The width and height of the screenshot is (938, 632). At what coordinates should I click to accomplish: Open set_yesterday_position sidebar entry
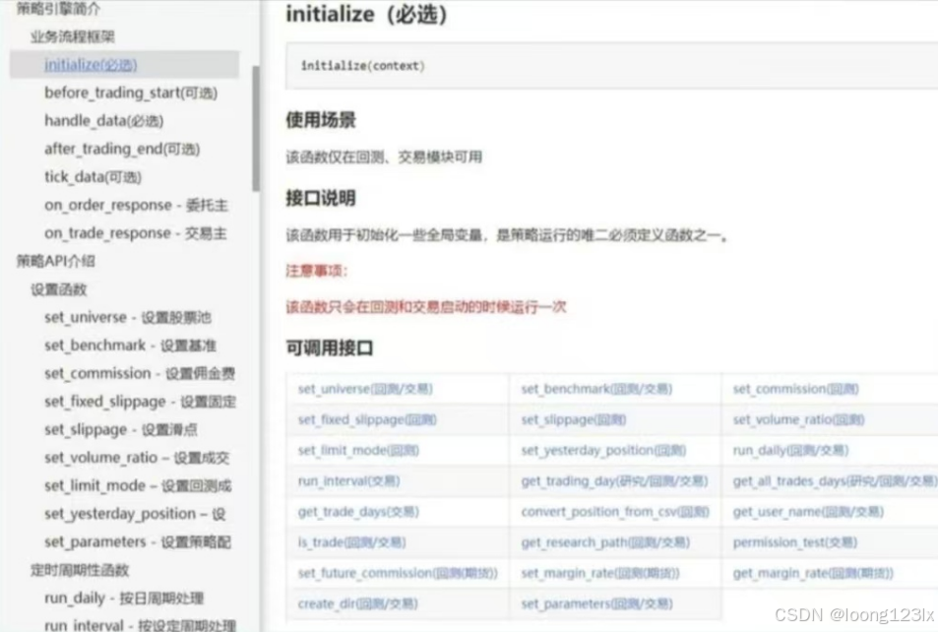135,514
